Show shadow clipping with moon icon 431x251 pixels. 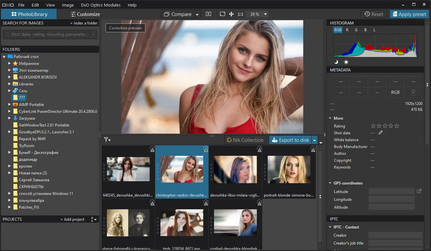coord(336,62)
